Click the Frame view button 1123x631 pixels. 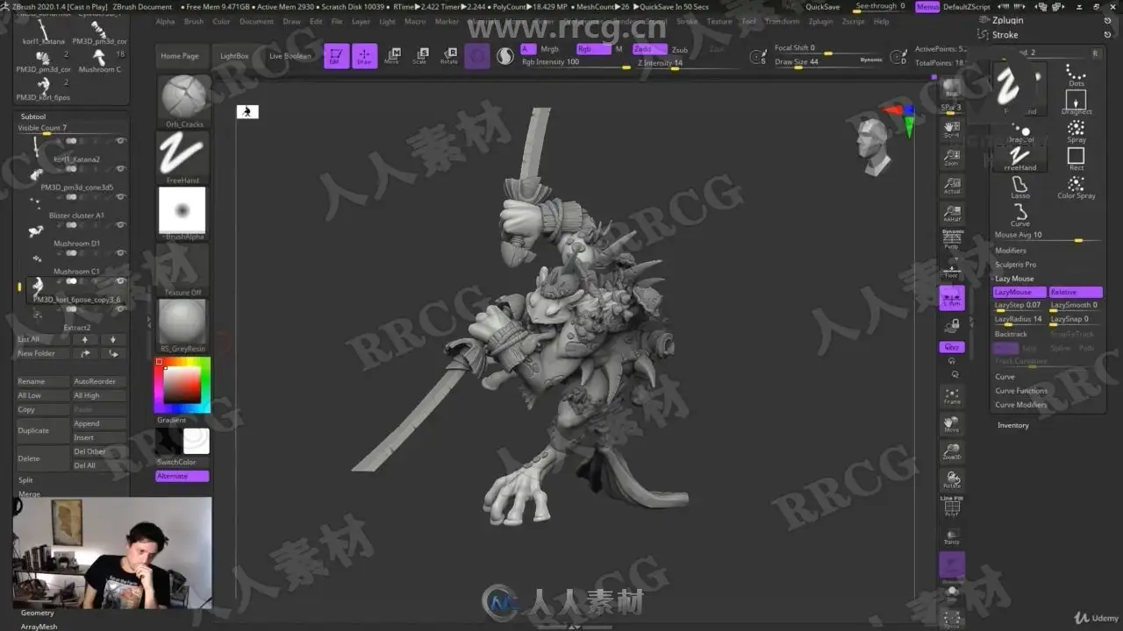tap(952, 396)
